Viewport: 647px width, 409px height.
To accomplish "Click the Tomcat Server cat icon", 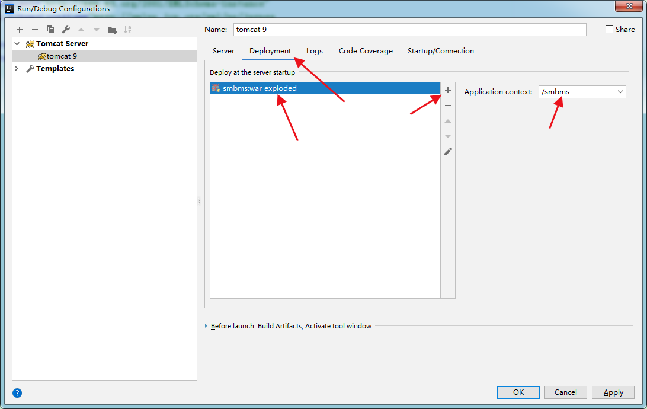I will (x=30, y=44).
